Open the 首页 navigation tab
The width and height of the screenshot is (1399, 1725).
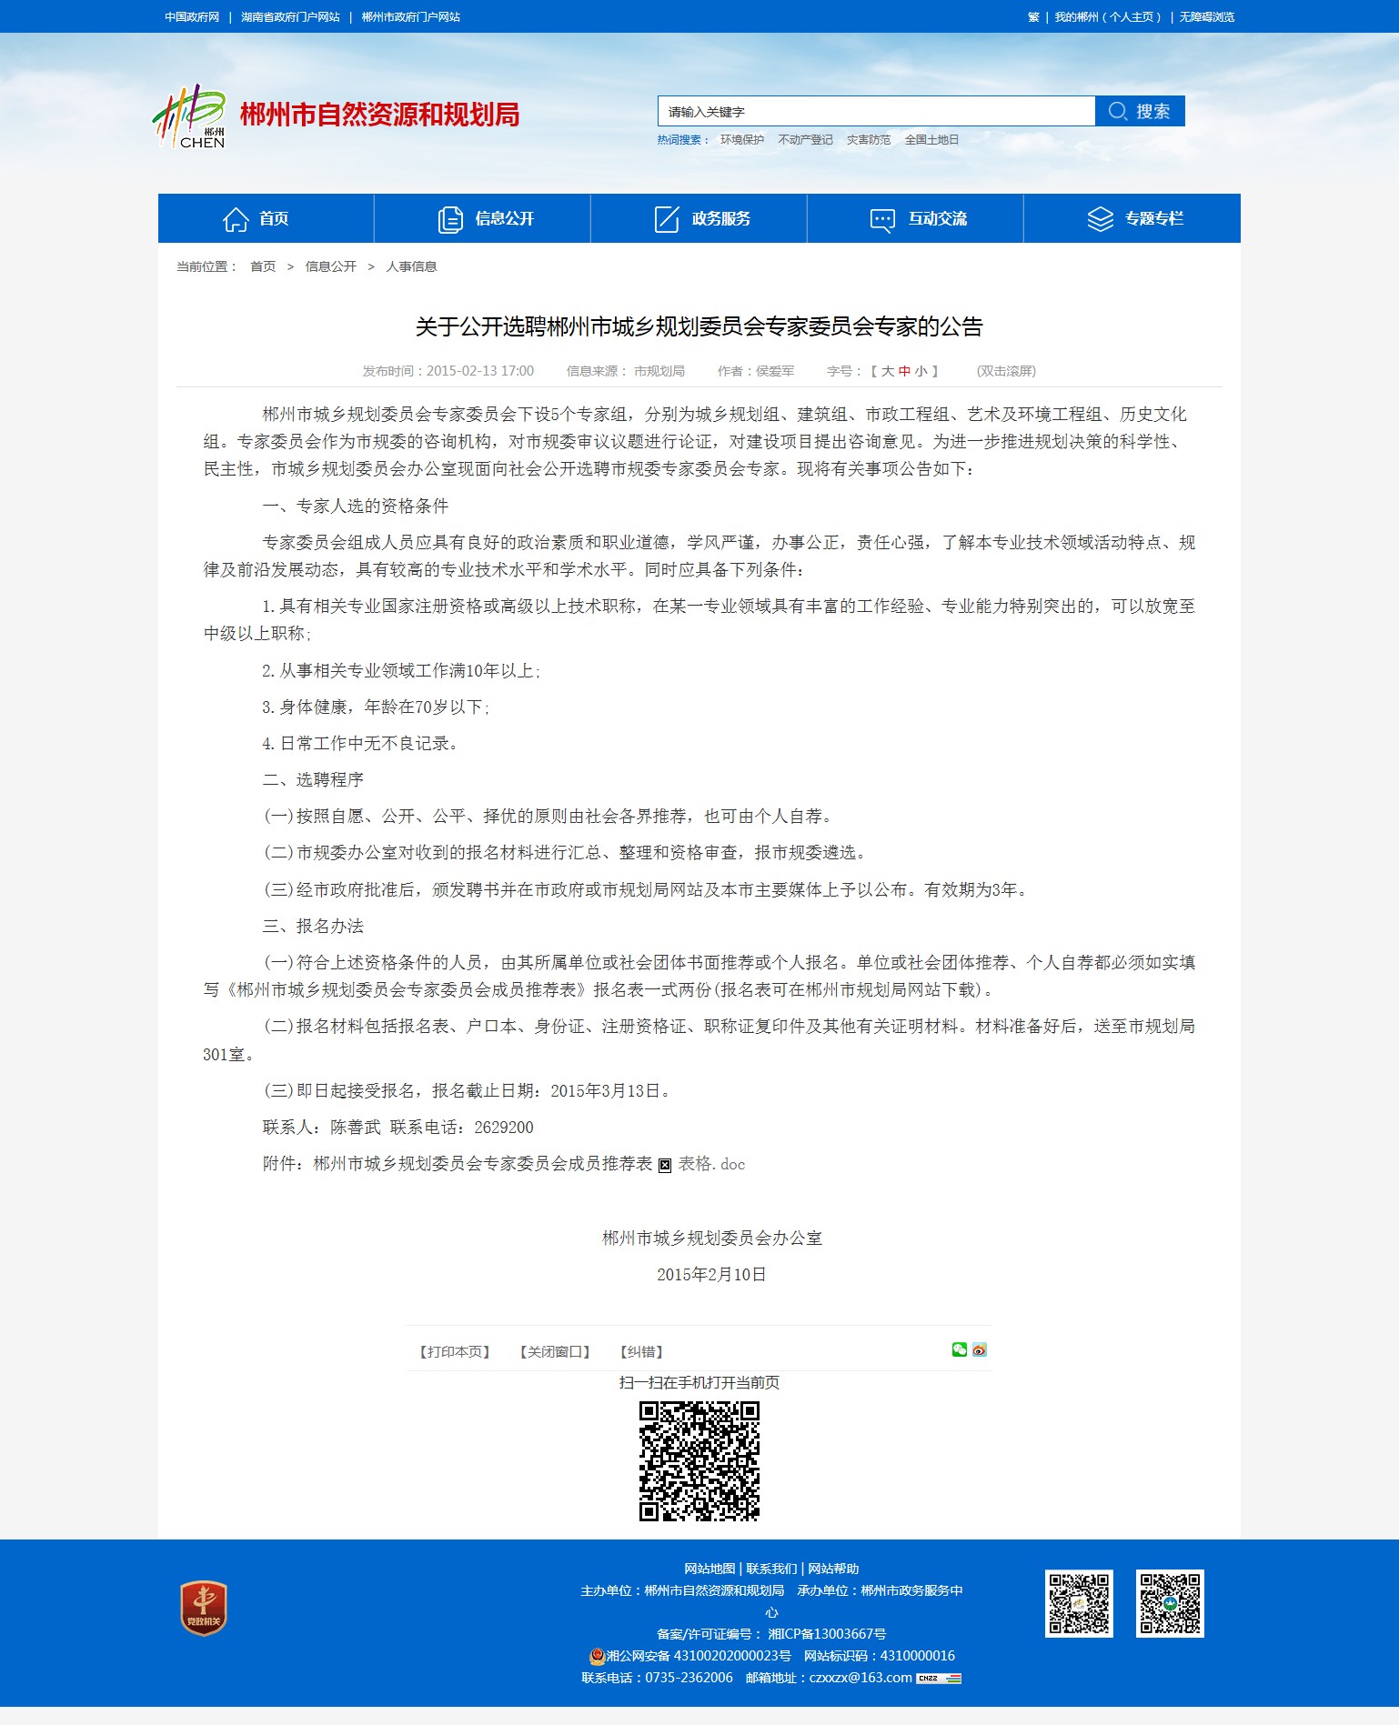point(266,218)
